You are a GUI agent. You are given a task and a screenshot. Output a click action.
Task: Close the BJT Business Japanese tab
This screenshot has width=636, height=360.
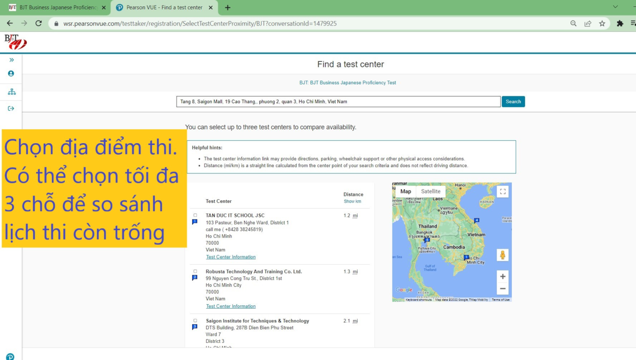[104, 8]
